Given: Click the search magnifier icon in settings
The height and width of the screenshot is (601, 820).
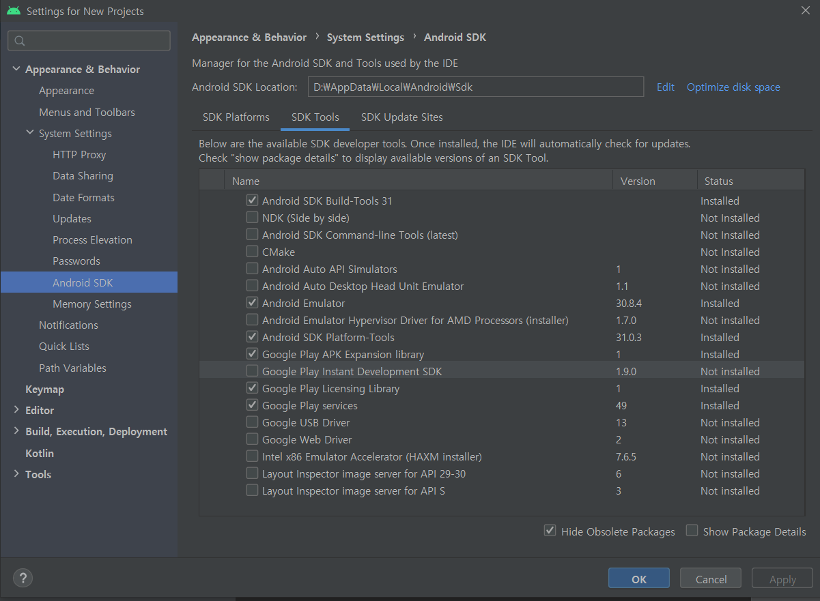Looking at the screenshot, I should click(x=20, y=41).
